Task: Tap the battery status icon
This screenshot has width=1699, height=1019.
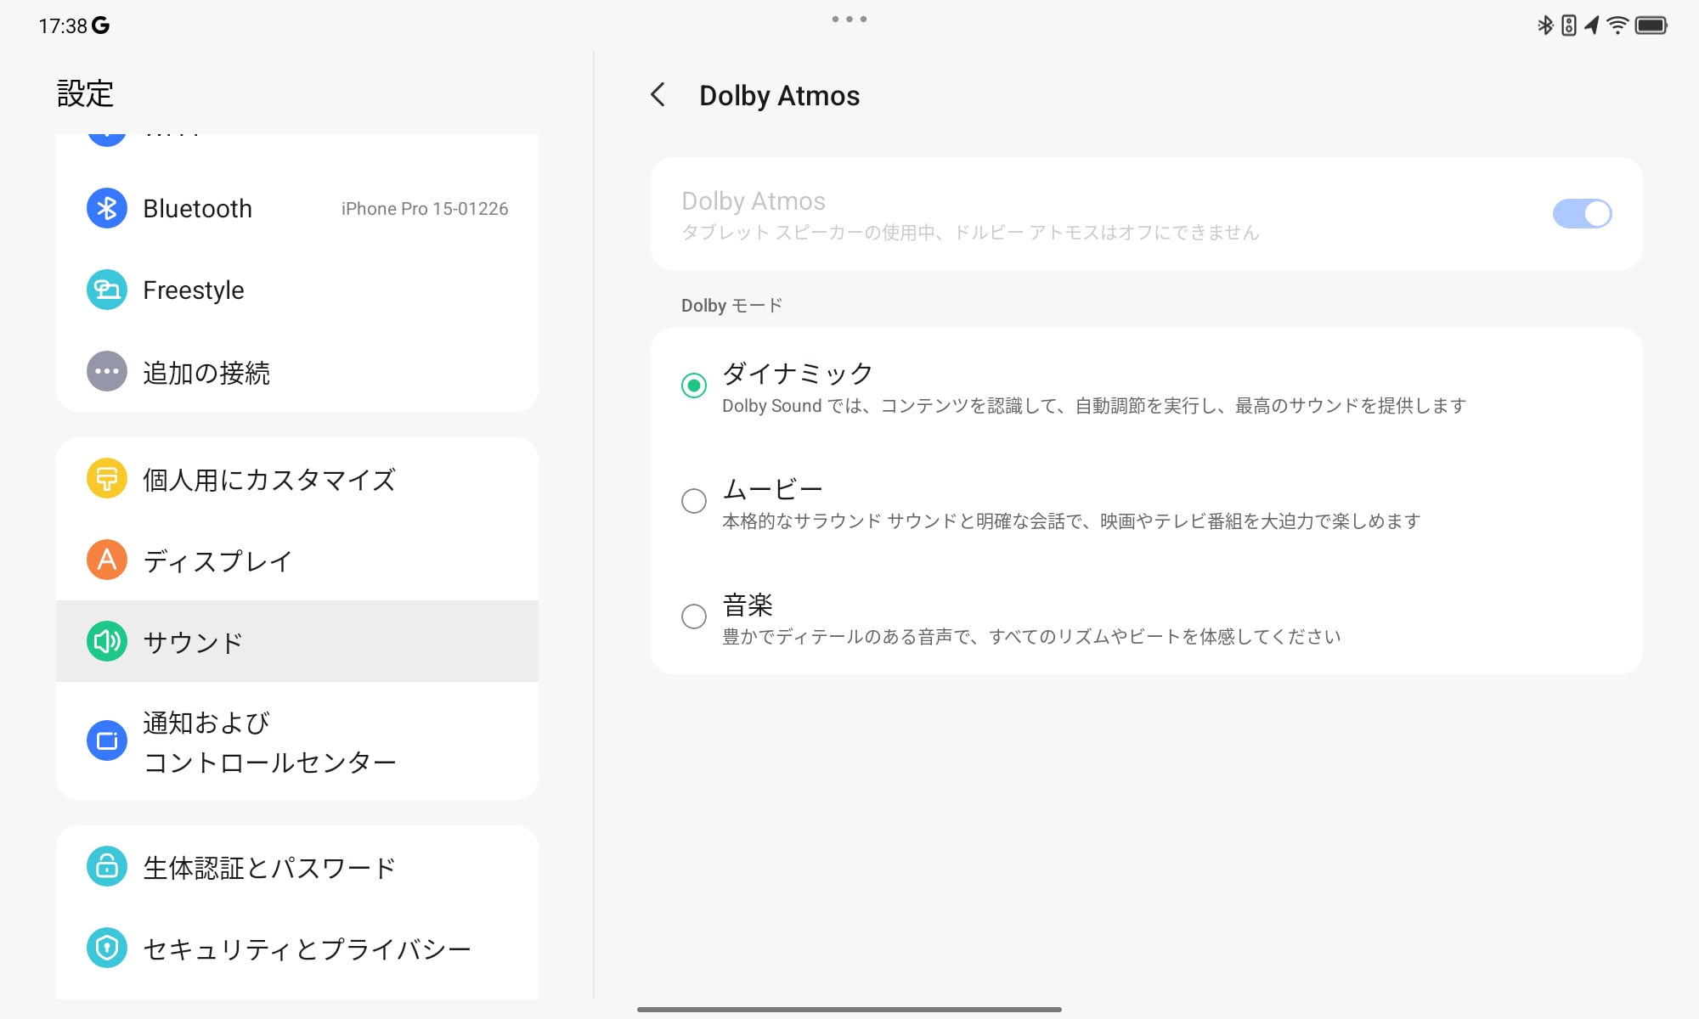Action: [1651, 25]
